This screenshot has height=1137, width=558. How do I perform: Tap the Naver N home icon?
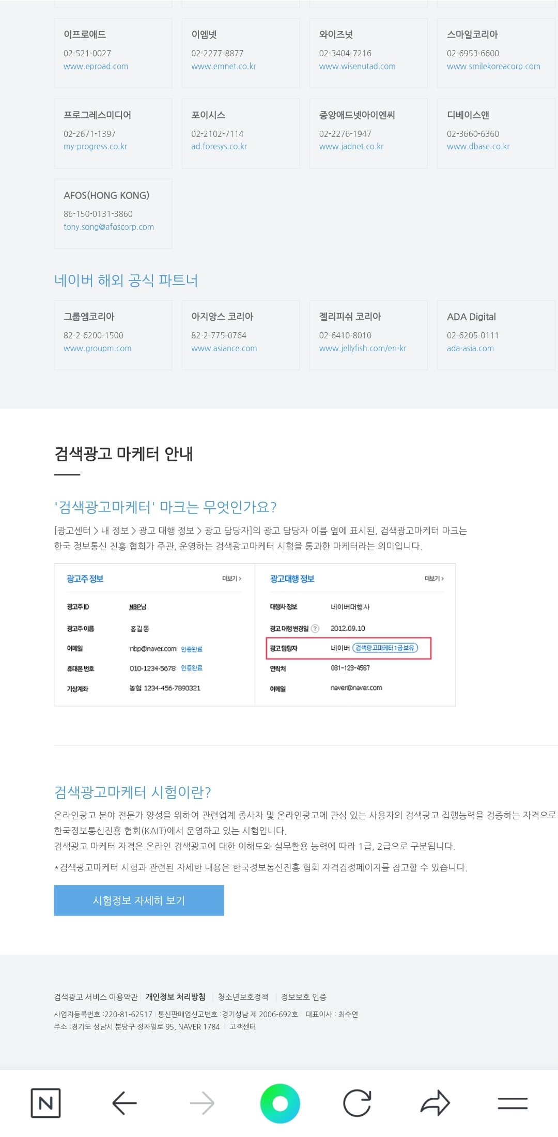tap(45, 1103)
